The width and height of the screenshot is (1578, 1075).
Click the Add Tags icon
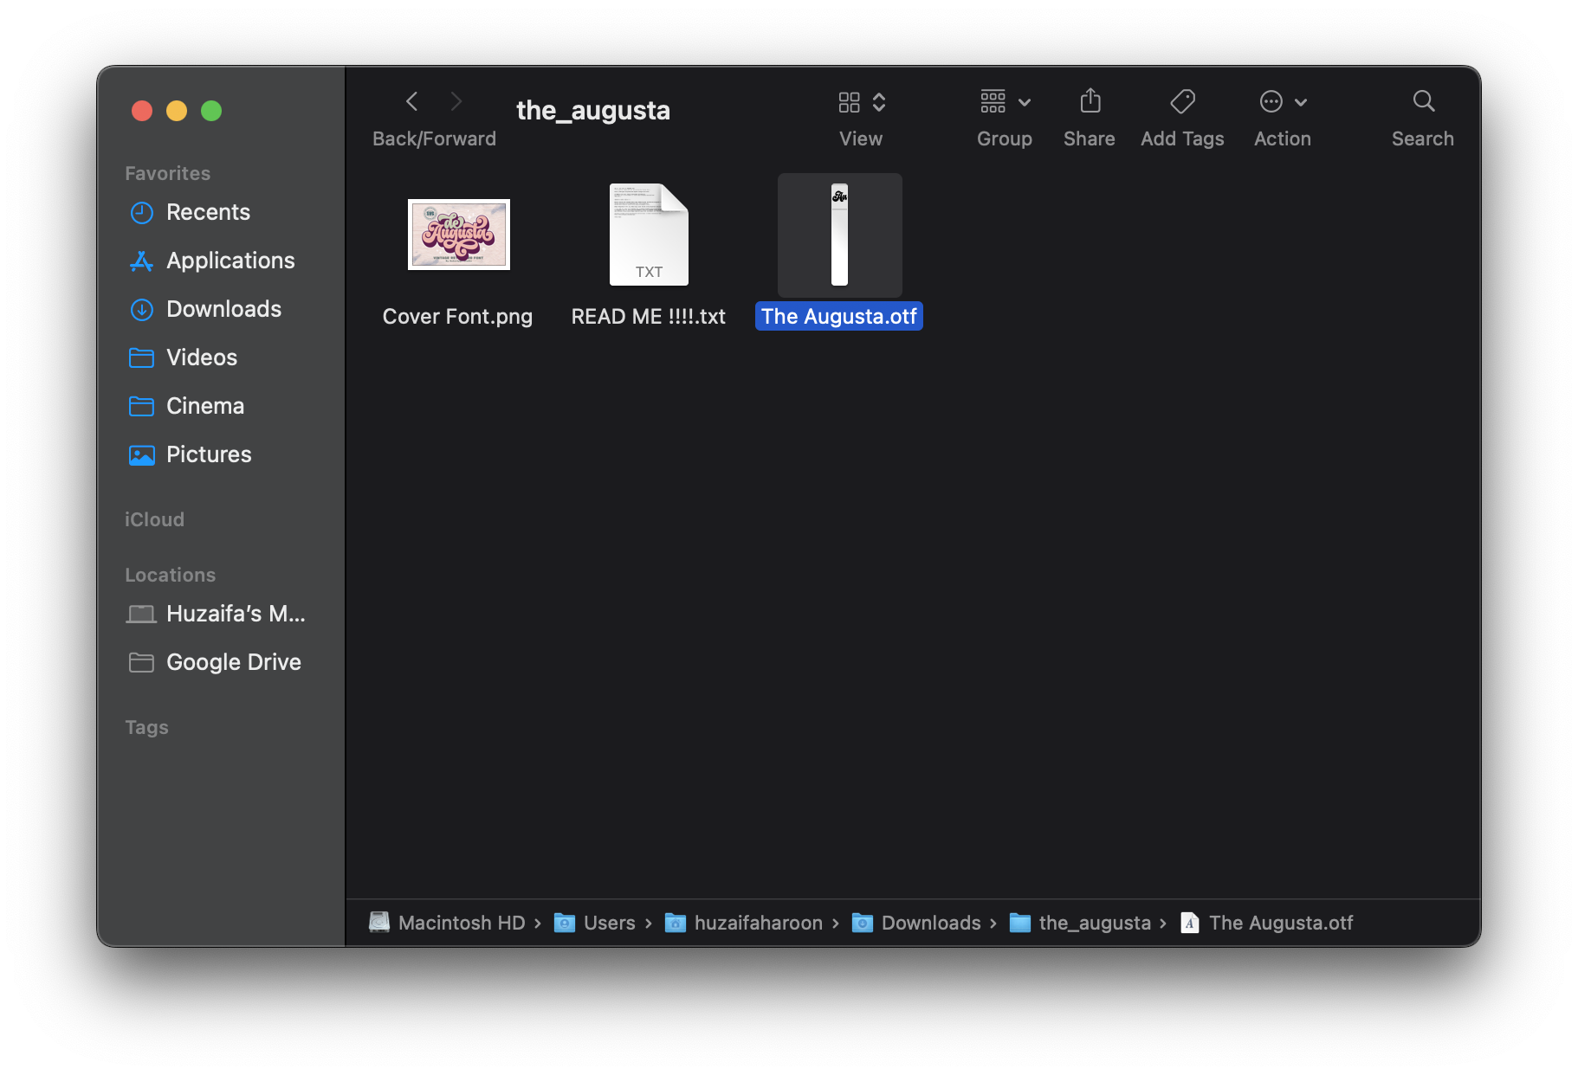coord(1181,101)
